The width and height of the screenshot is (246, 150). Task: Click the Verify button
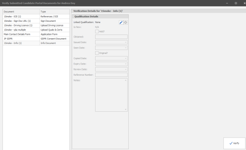tap(235, 143)
